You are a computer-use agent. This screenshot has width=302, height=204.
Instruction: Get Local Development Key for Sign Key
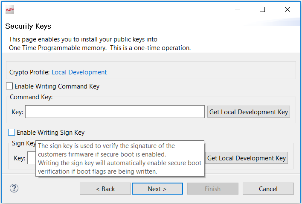246,158
